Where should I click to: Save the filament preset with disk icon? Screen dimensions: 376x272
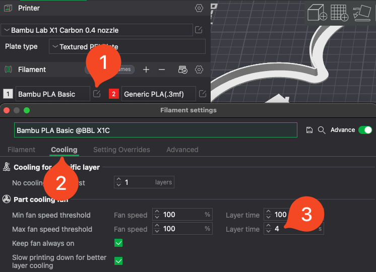[x=309, y=130]
